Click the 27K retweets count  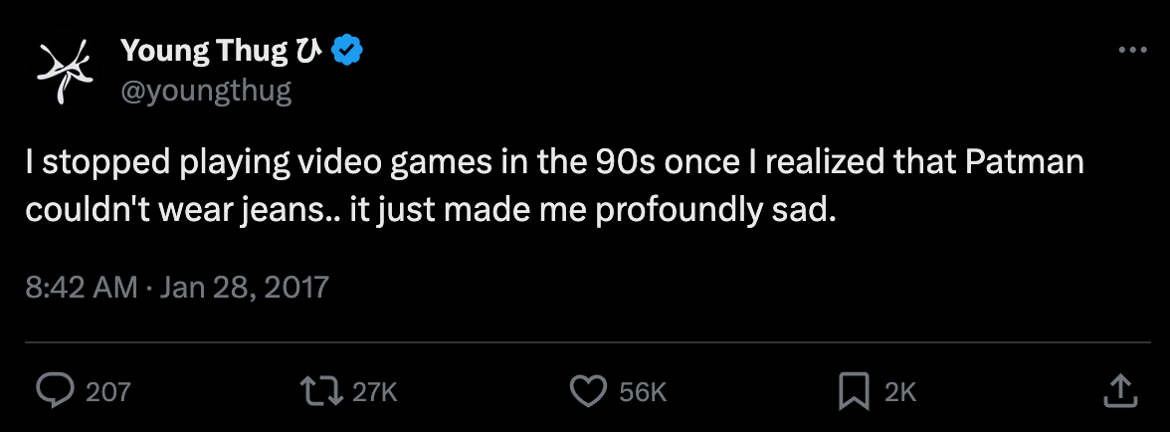tap(375, 392)
